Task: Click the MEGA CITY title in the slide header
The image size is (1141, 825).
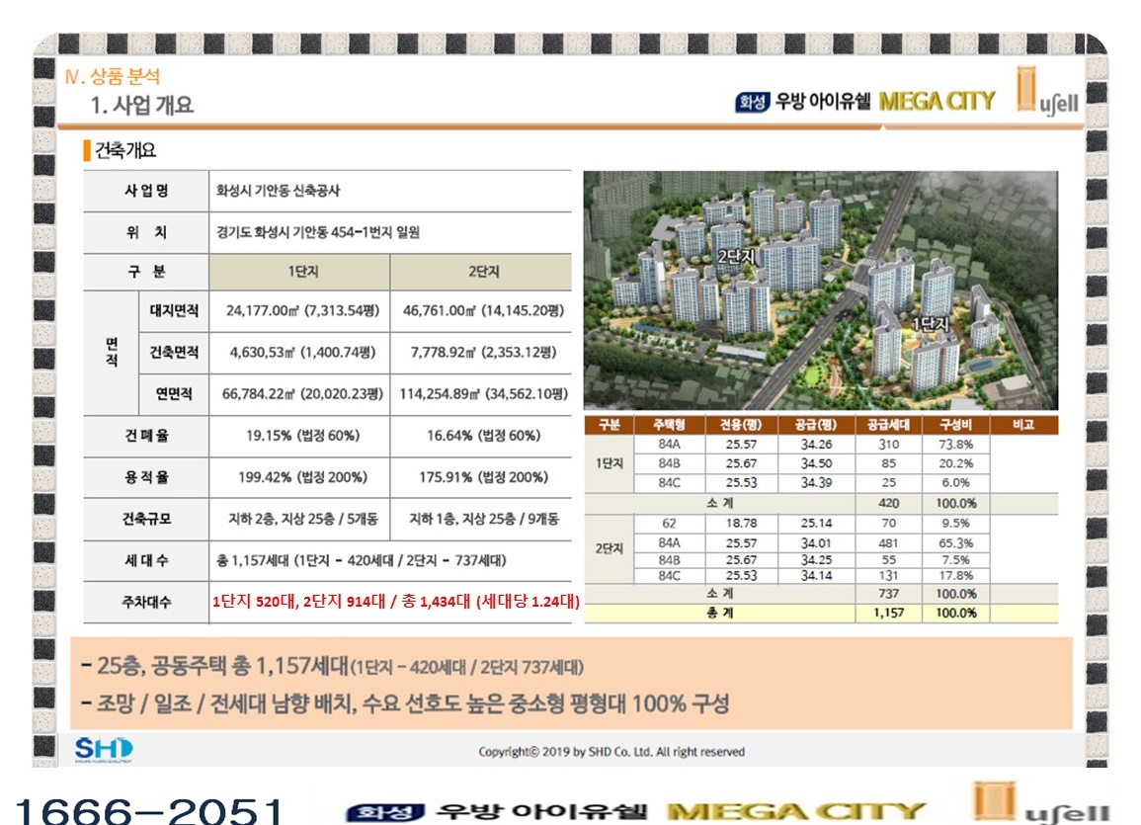Action: pos(937,101)
